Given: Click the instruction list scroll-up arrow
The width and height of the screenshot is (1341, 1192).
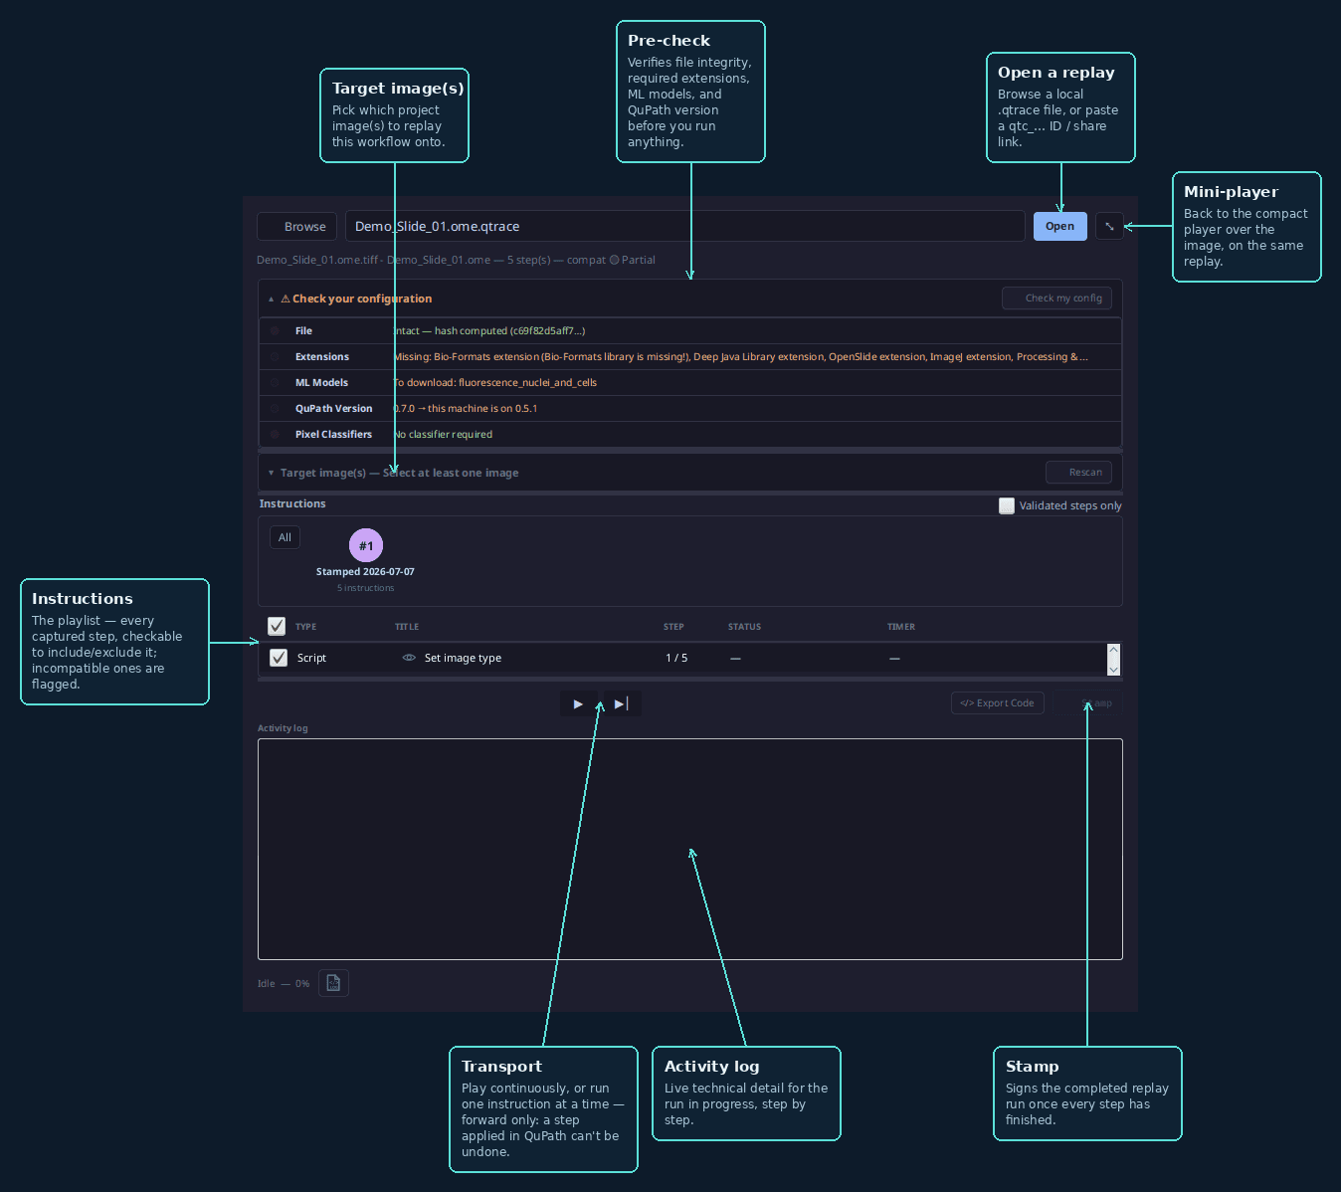Looking at the screenshot, I should point(1113,650).
